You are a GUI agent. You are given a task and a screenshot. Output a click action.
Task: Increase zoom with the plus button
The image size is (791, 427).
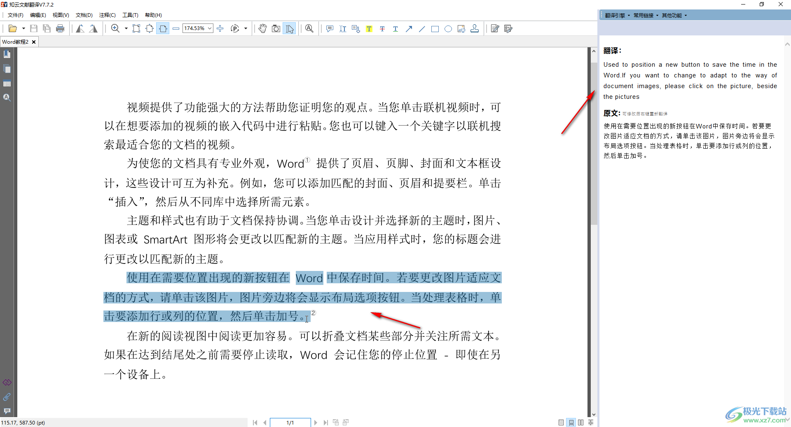220,28
